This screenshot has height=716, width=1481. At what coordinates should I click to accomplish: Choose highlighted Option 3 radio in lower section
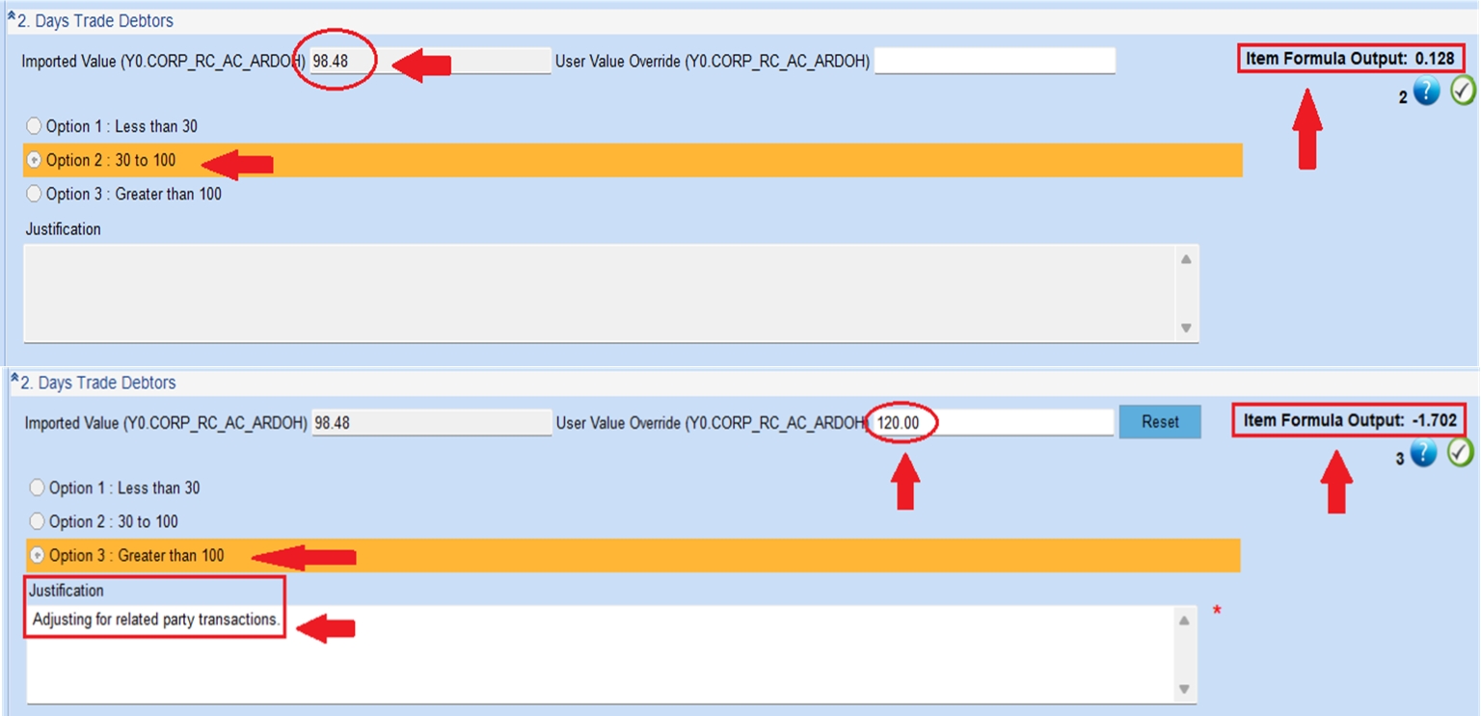point(38,555)
